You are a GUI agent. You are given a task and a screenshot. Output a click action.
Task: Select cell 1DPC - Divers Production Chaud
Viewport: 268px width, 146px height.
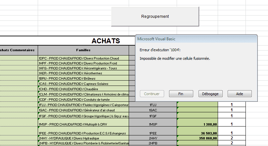click(x=83, y=58)
